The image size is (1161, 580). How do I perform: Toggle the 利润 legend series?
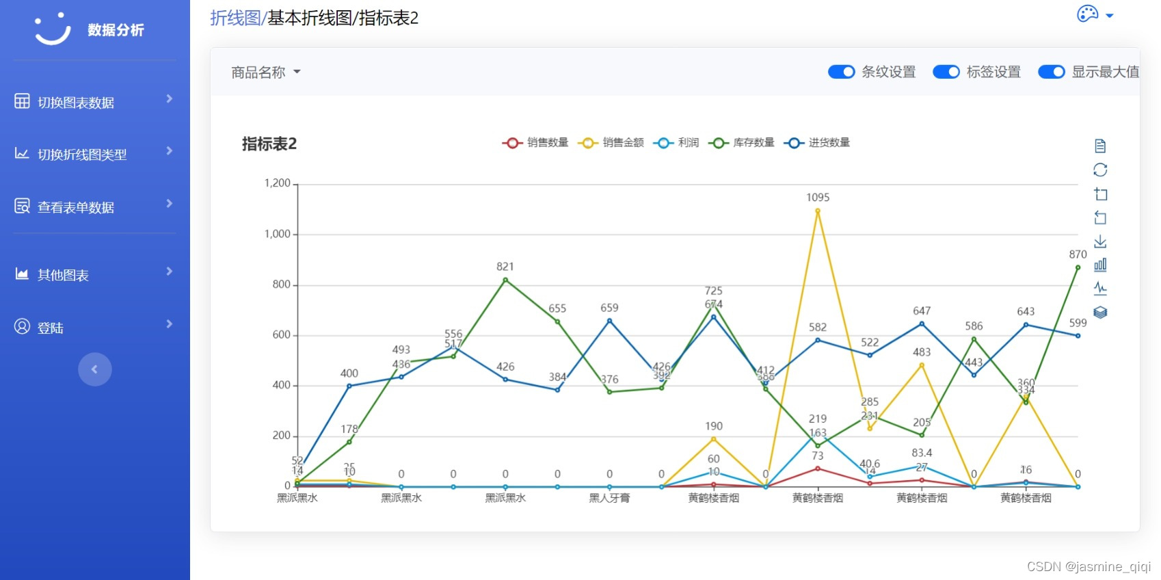[676, 142]
